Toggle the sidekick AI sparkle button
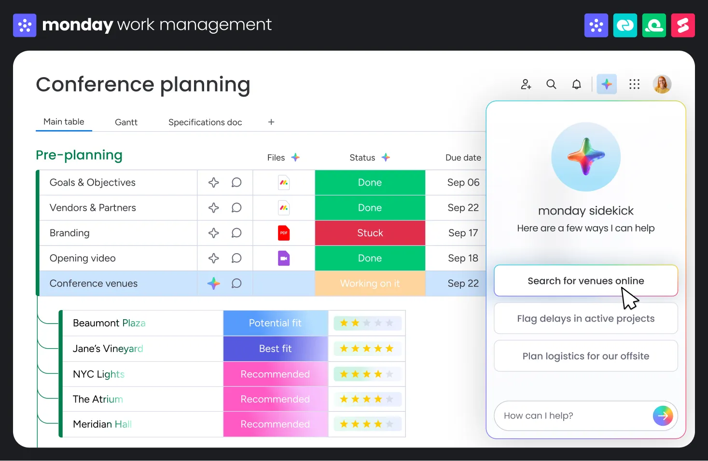 (607, 84)
